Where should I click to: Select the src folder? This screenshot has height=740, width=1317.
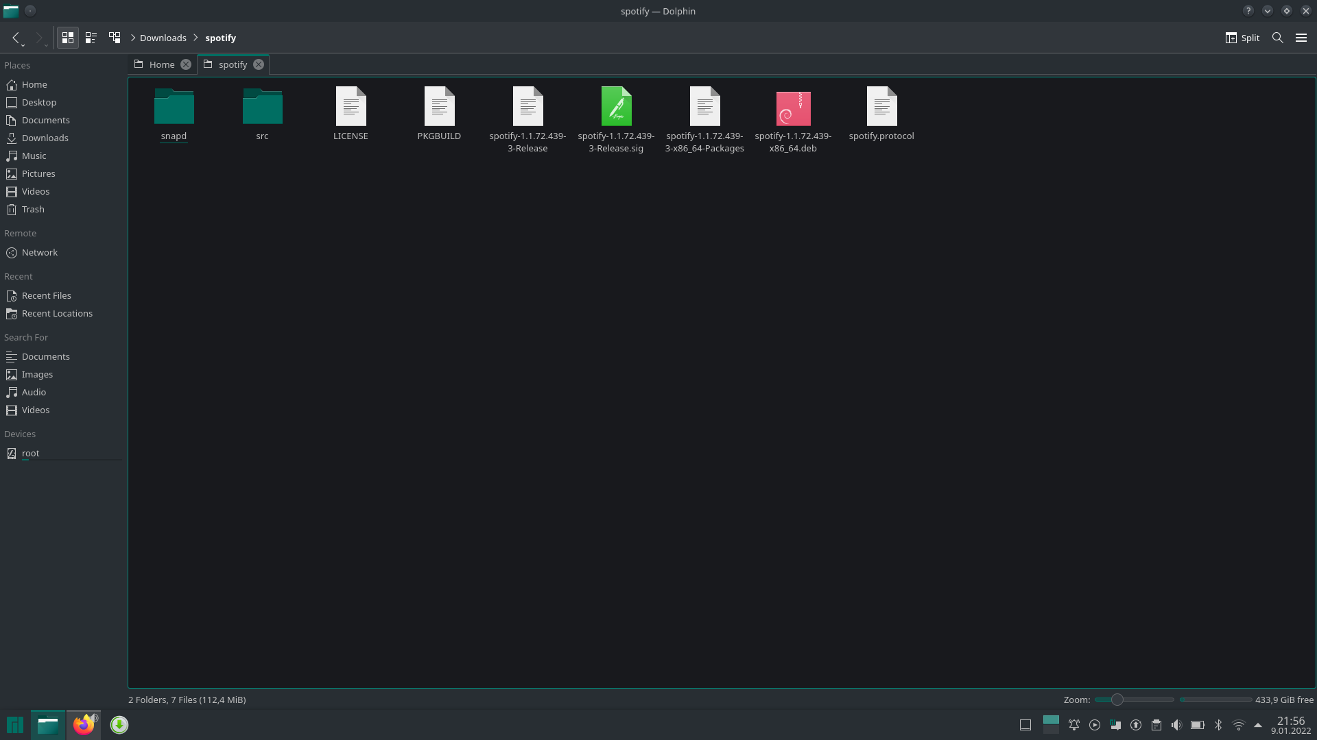coord(263,114)
